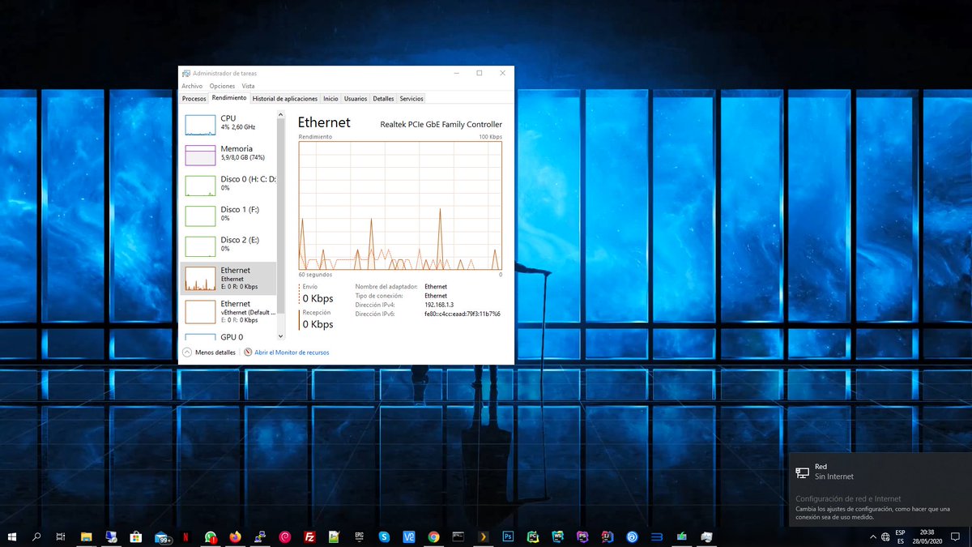
Task: Open the Opciones menu
Action: tap(222, 86)
